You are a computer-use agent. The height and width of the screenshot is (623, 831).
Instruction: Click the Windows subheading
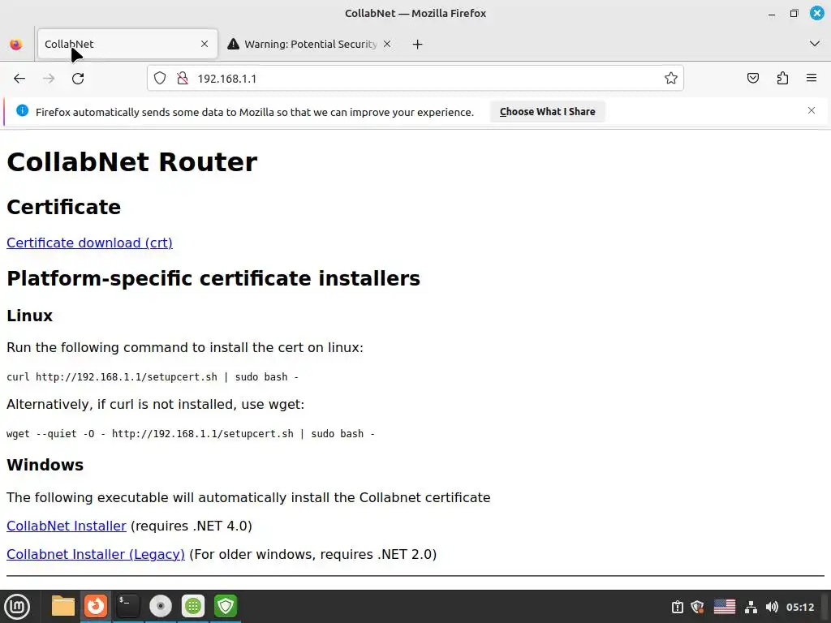point(45,465)
